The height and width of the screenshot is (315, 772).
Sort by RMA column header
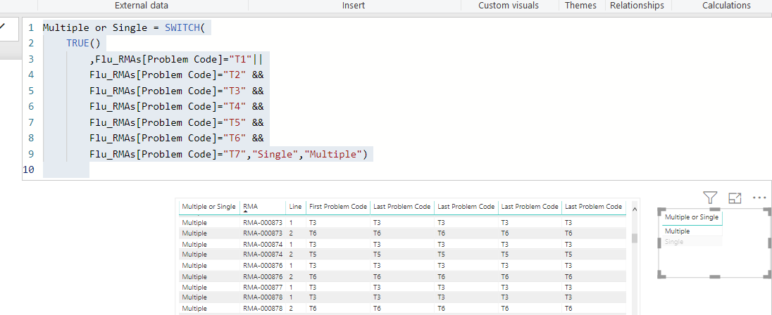tap(250, 207)
